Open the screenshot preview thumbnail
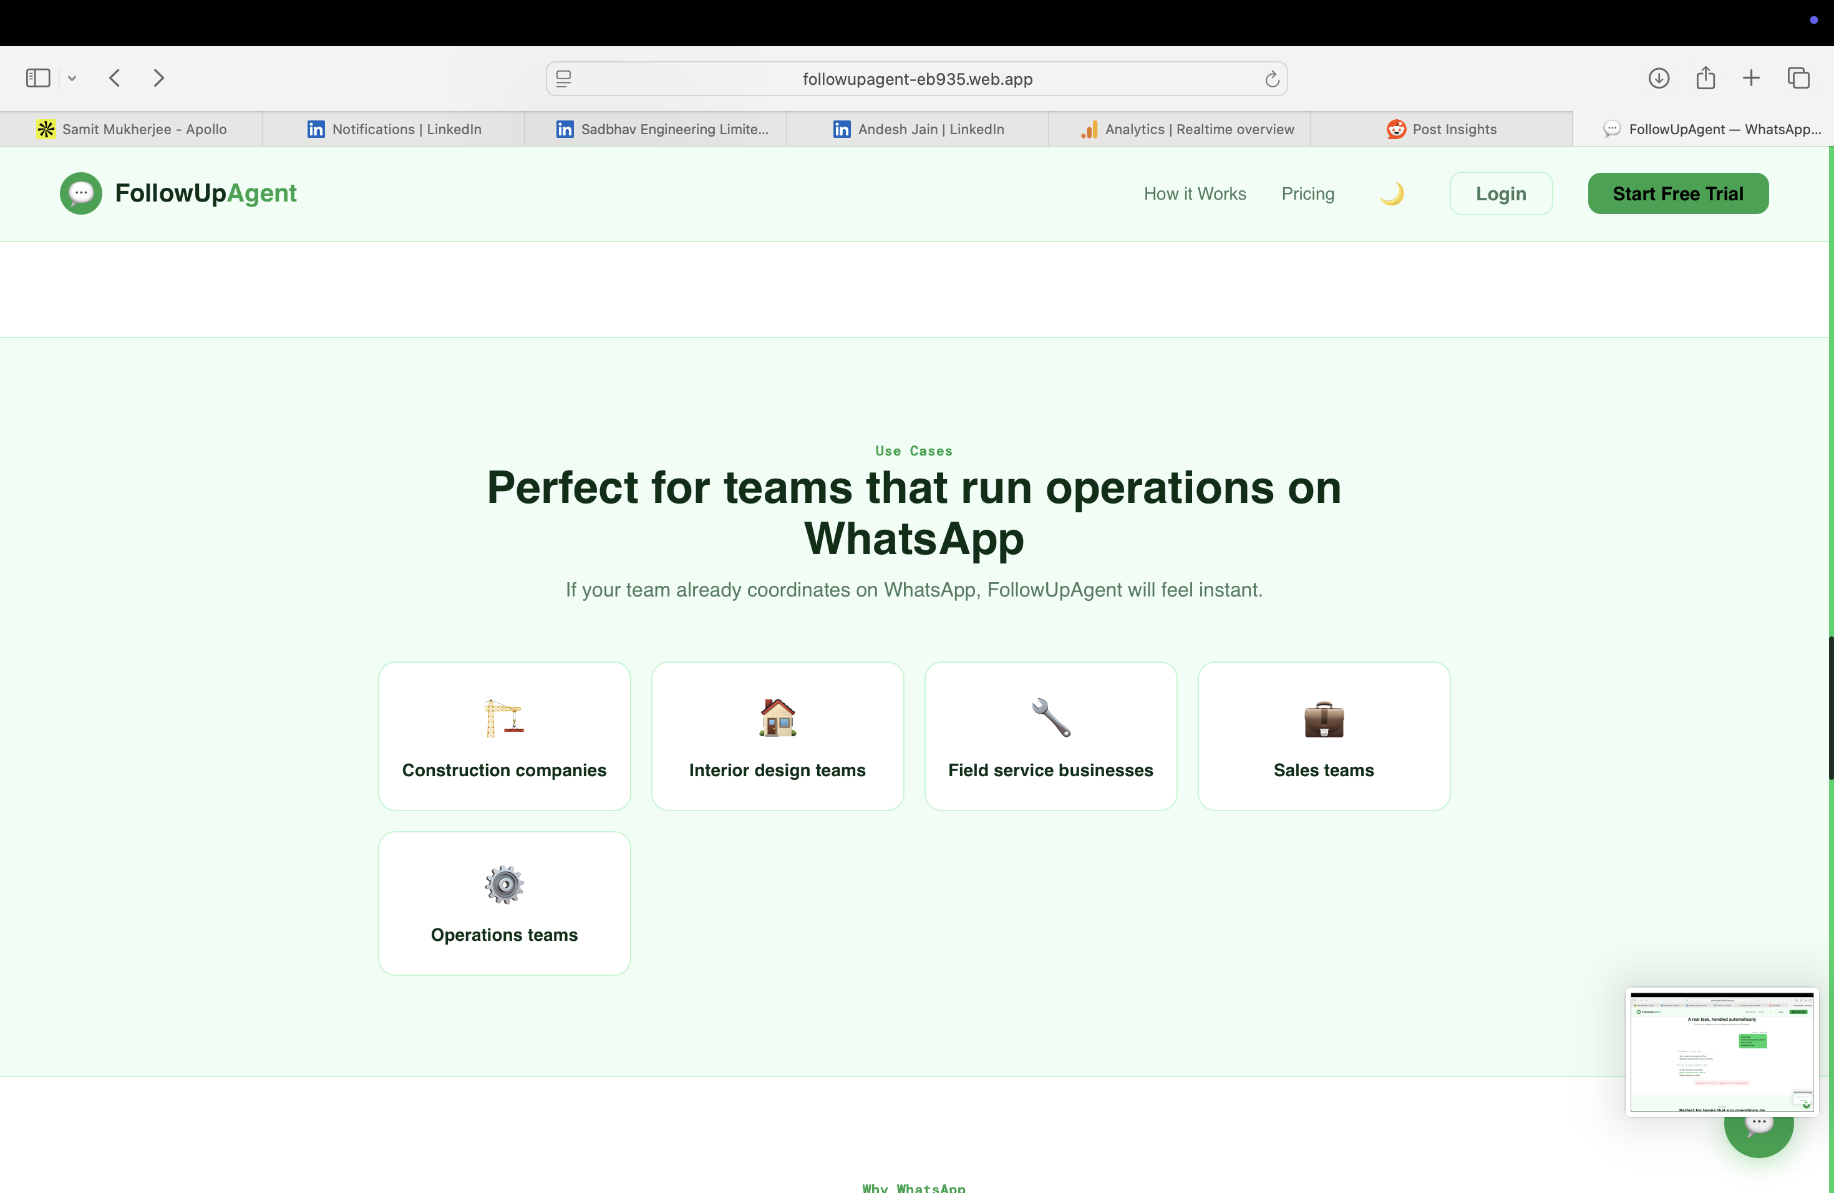The image size is (1834, 1193). [1722, 1051]
